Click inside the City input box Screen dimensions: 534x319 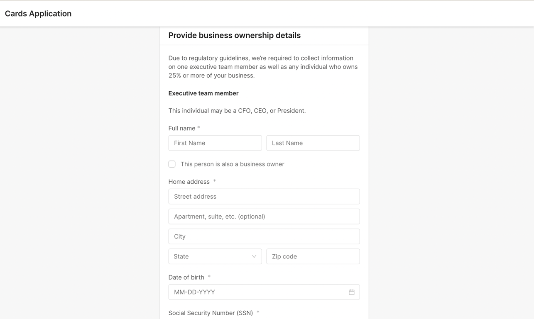[x=264, y=236]
